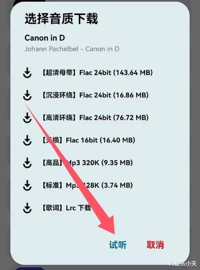Tap download icon beside 无损 Flac 16bit
This screenshot has height=270, width=200.
coord(27,140)
